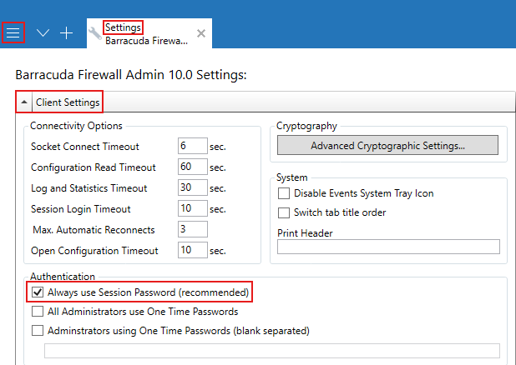The width and height of the screenshot is (516, 365).
Task: Focus the Socket Connect Timeout field
Action: [192, 146]
